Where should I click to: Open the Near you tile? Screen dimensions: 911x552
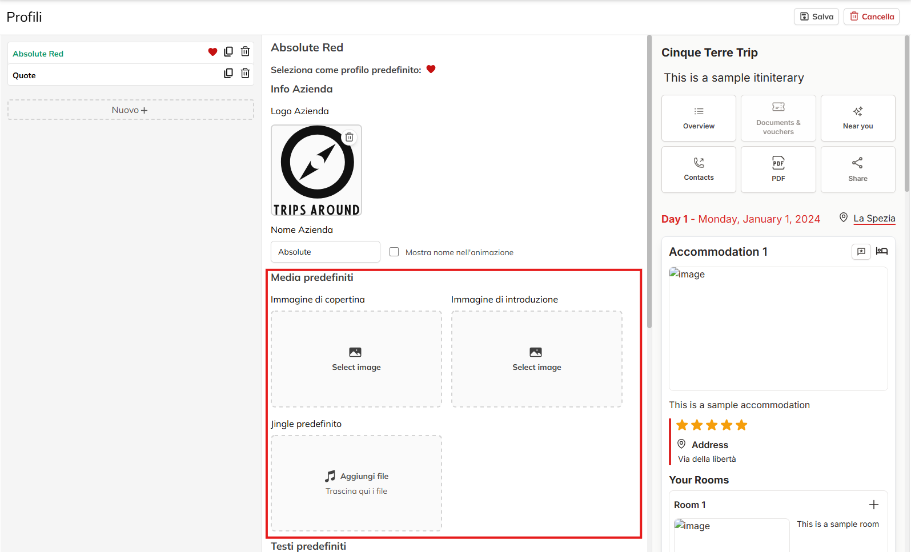(857, 118)
